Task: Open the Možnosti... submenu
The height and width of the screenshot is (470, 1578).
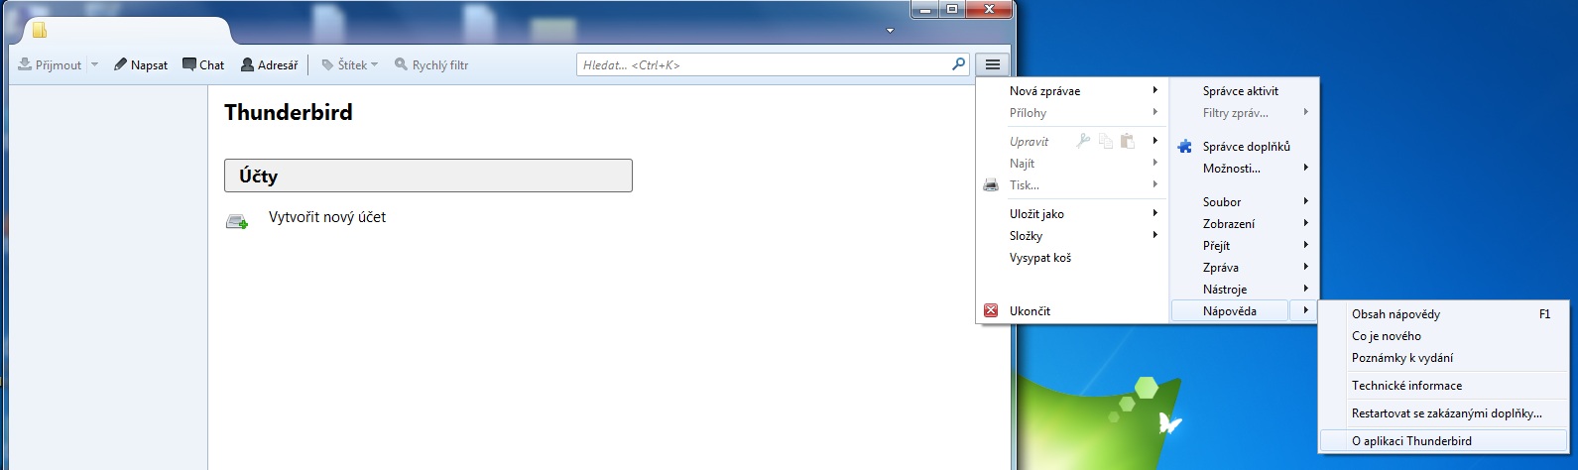Action: coord(1244,168)
